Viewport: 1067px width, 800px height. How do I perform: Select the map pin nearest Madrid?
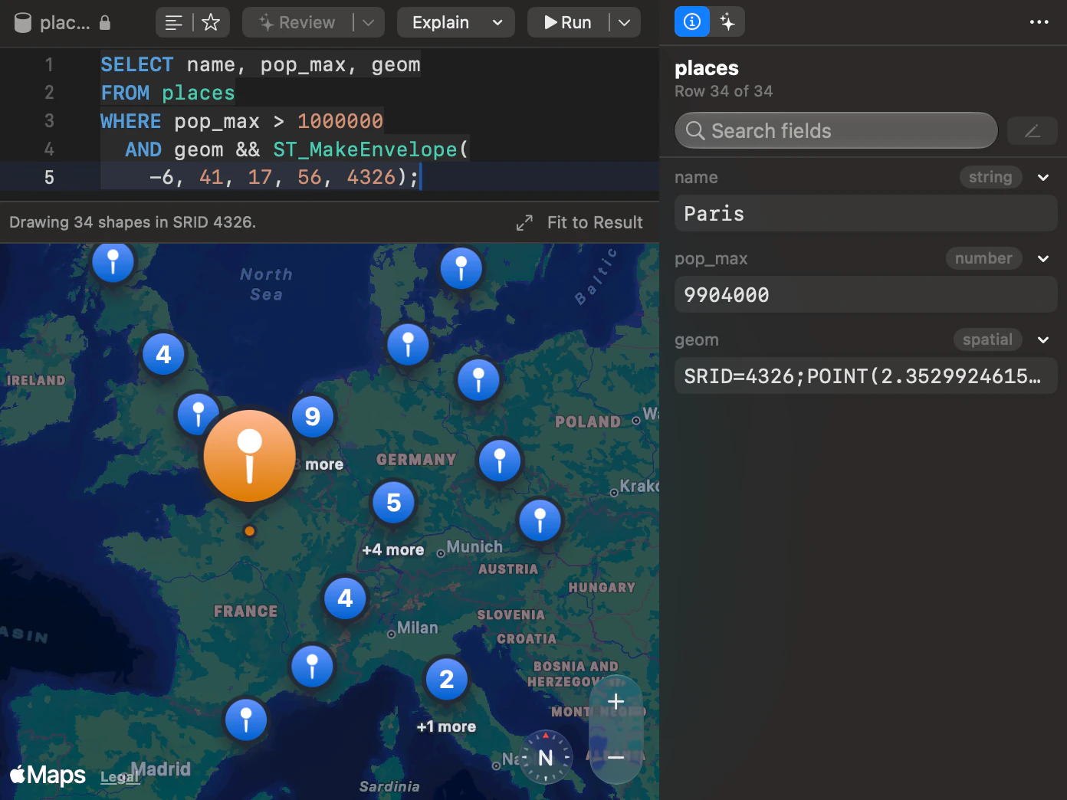point(246,720)
